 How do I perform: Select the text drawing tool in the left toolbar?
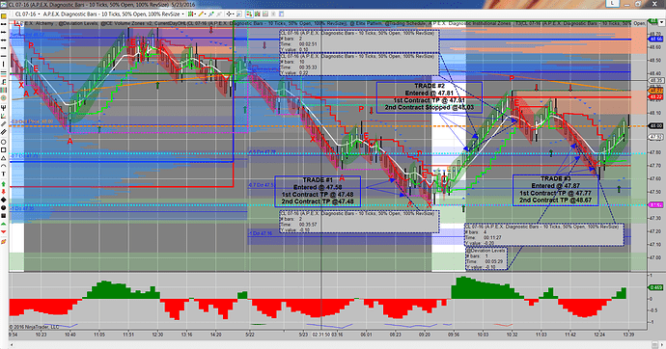pos(4,174)
